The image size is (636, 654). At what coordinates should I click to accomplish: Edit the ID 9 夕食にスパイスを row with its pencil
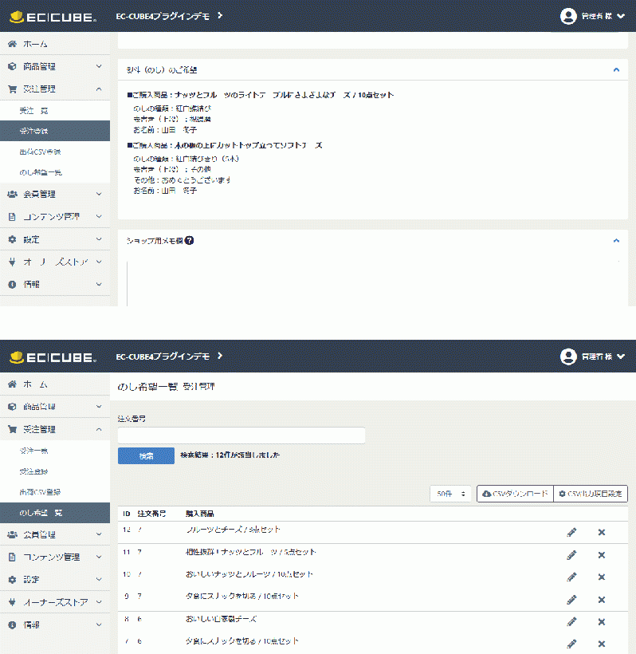[571, 600]
